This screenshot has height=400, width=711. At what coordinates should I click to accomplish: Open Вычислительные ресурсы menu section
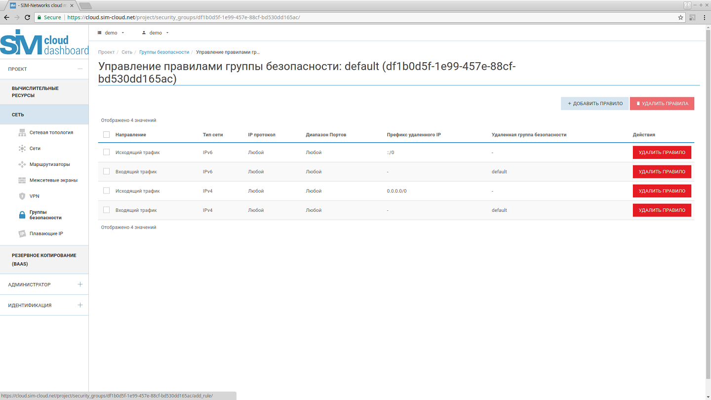click(x=35, y=92)
